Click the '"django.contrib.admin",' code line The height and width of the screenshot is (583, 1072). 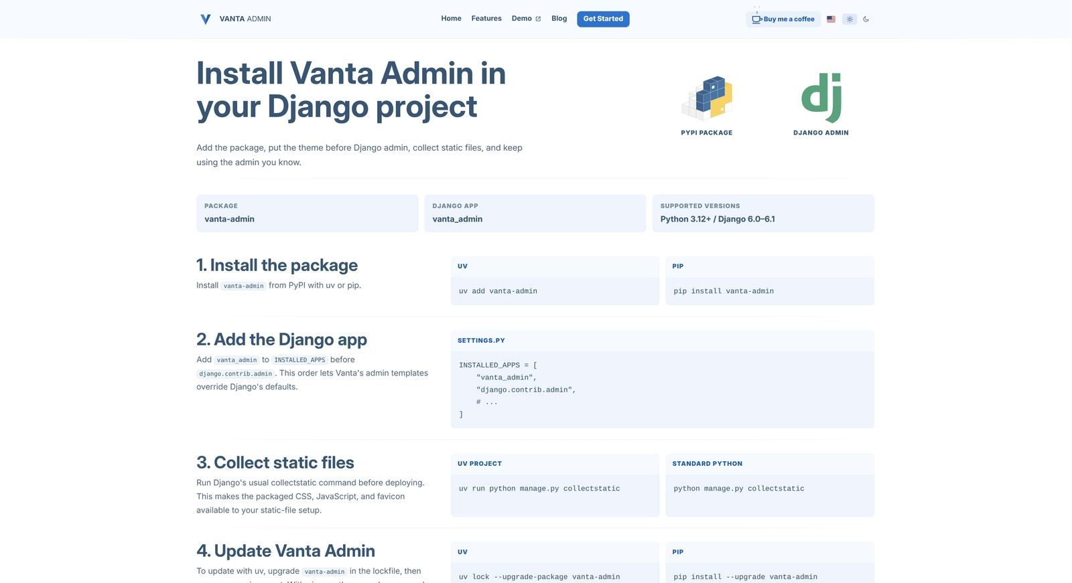pyautogui.click(x=526, y=390)
